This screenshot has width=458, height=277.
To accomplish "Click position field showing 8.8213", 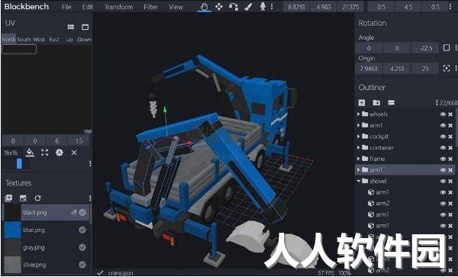I will tap(296, 7).
